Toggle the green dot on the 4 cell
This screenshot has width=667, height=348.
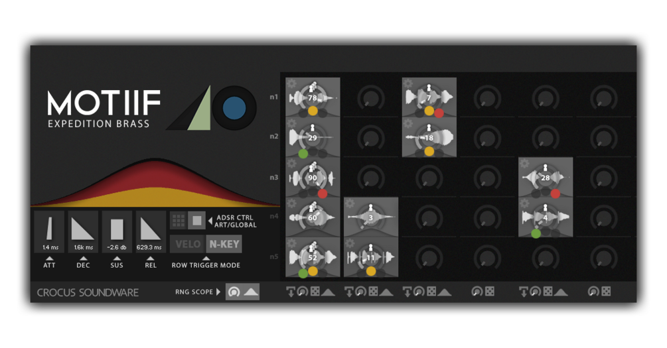(x=536, y=233)
